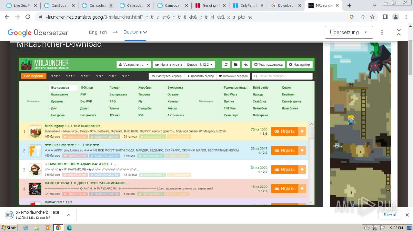This screenshot has width=413, height=232.
Task: Select the 1.8.* version tab
Action: pyautogui.click(x=112, y=76)
